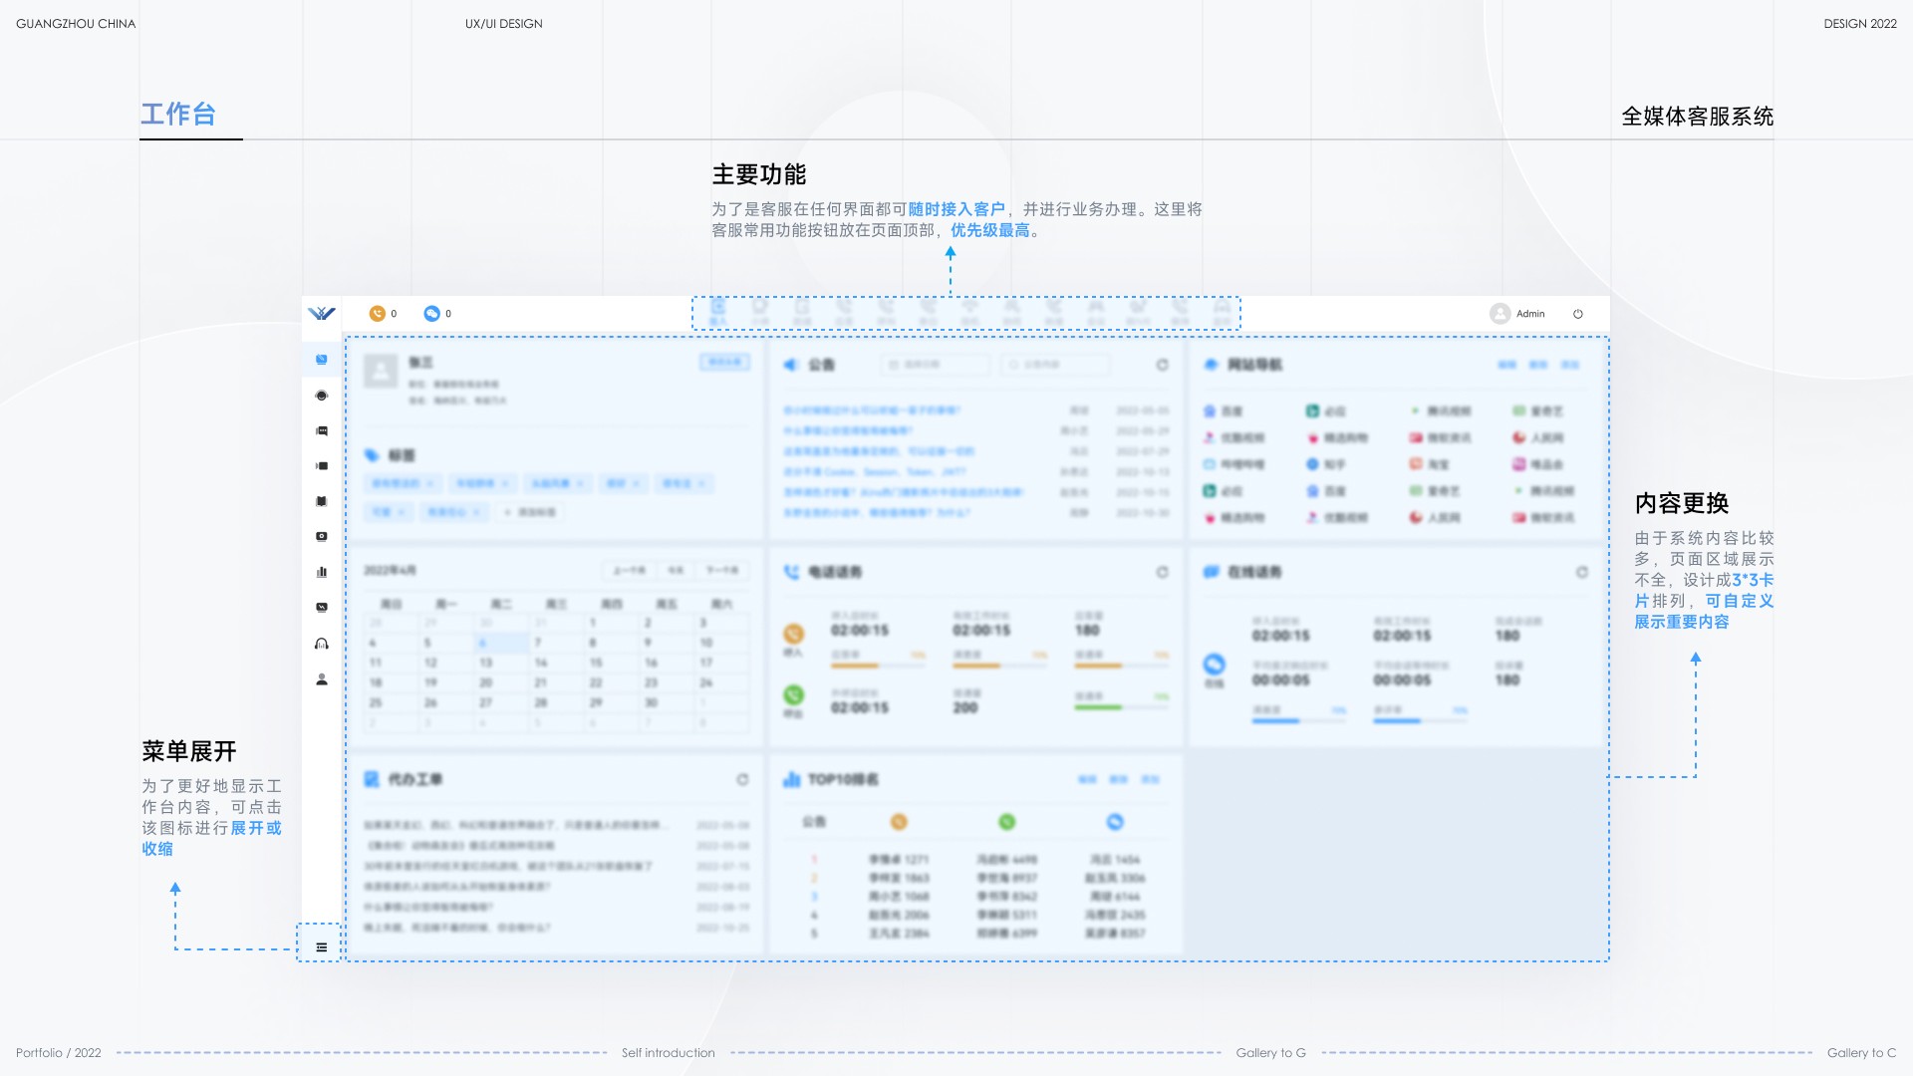Click the date picker field in 公告 card
This screenshot has width=1913, height=1076.
(936, 365)
